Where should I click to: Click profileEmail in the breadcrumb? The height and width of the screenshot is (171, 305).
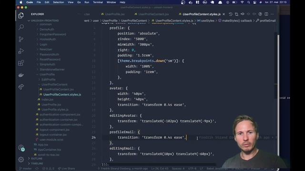(268, 20)
